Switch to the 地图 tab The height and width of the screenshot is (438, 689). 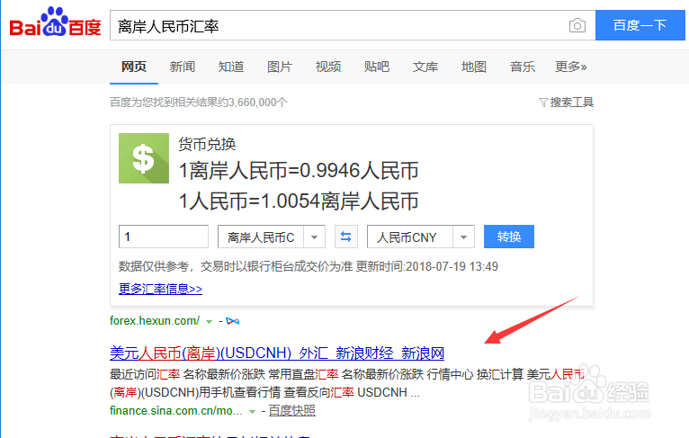tap(474, 67)
